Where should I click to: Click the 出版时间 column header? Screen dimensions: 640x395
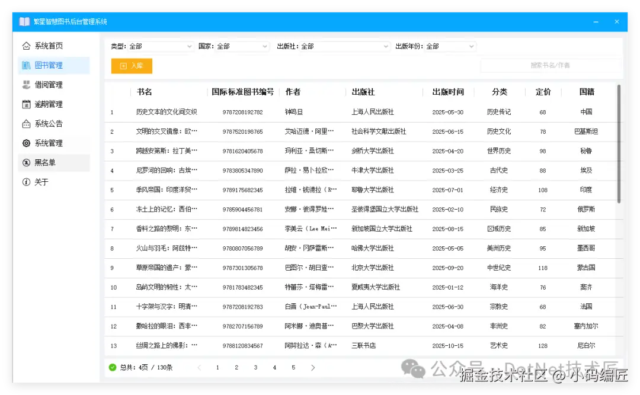[448, 92]
